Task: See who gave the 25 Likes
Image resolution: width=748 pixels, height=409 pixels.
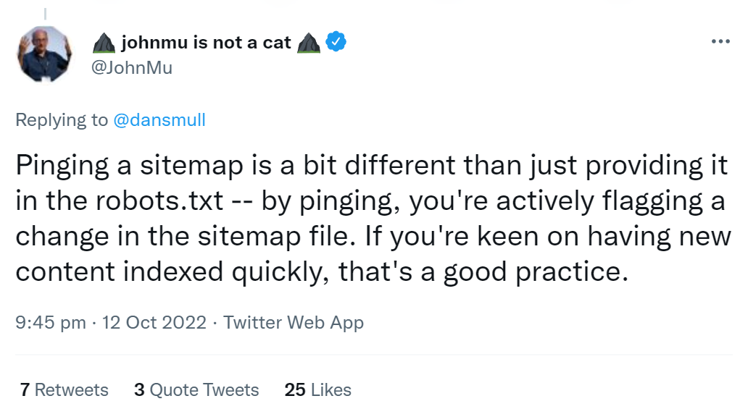Action: 318,390
